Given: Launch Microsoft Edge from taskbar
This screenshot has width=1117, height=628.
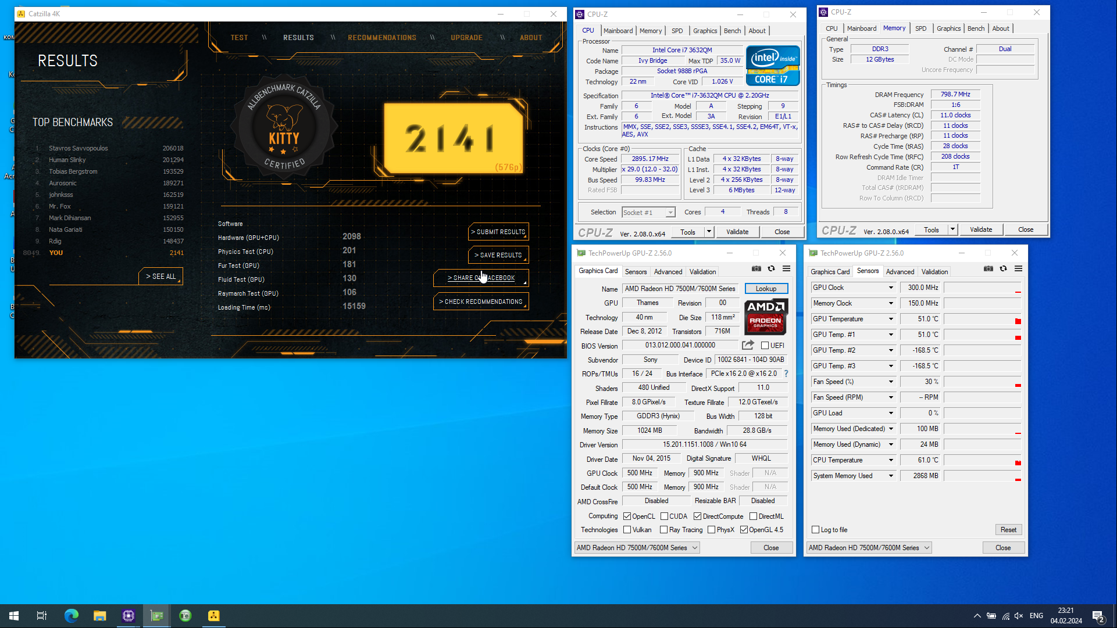Looking at the screenshot, I should point(72,616).
